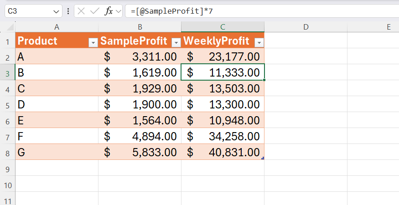Select row 10 header

coord(8,184)
